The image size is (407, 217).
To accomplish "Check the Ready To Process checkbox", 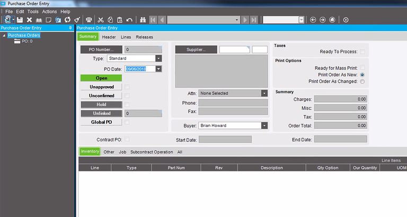I will (x=362, y=52).
